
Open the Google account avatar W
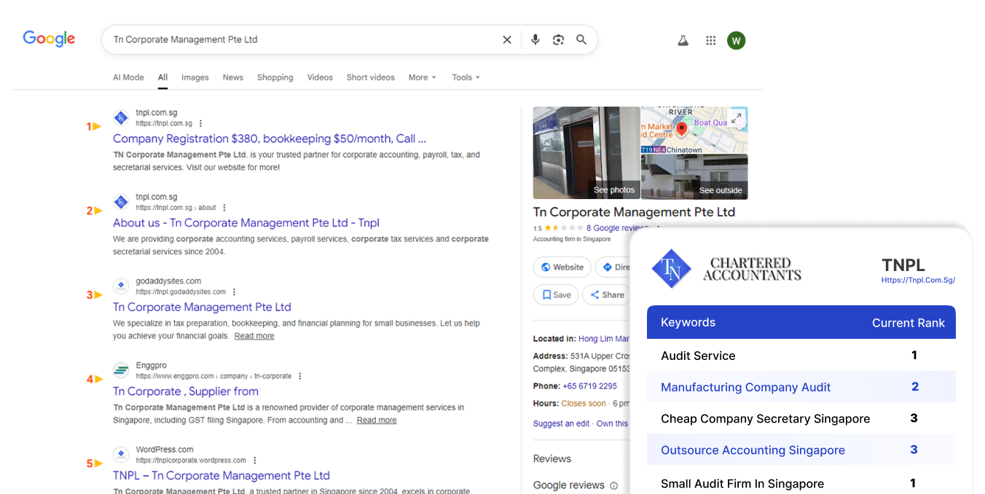[x=737, y=41]
